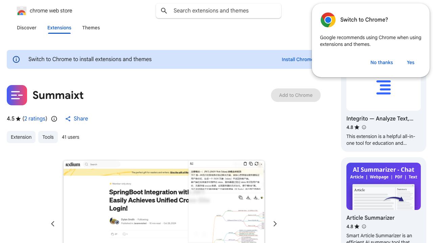Click Integrito description text
The width and height of the screenshot is (433, 243).
click(381, 140)
